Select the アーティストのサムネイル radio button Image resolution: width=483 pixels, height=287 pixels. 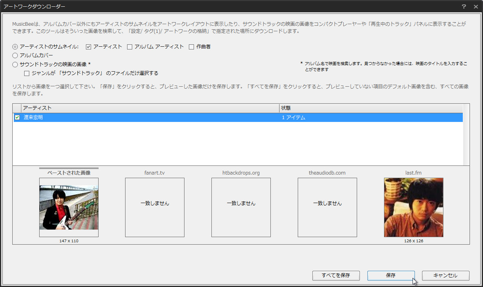15,47
